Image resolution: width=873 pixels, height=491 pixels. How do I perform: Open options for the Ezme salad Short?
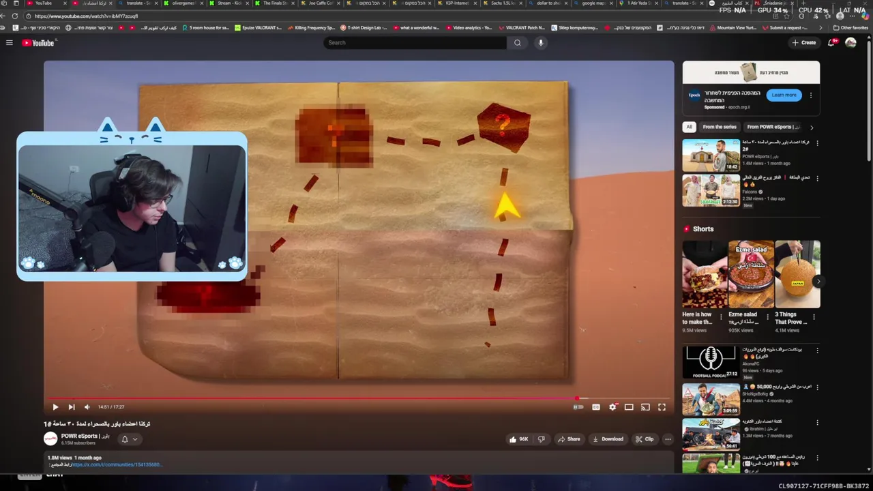click(767, 317)
